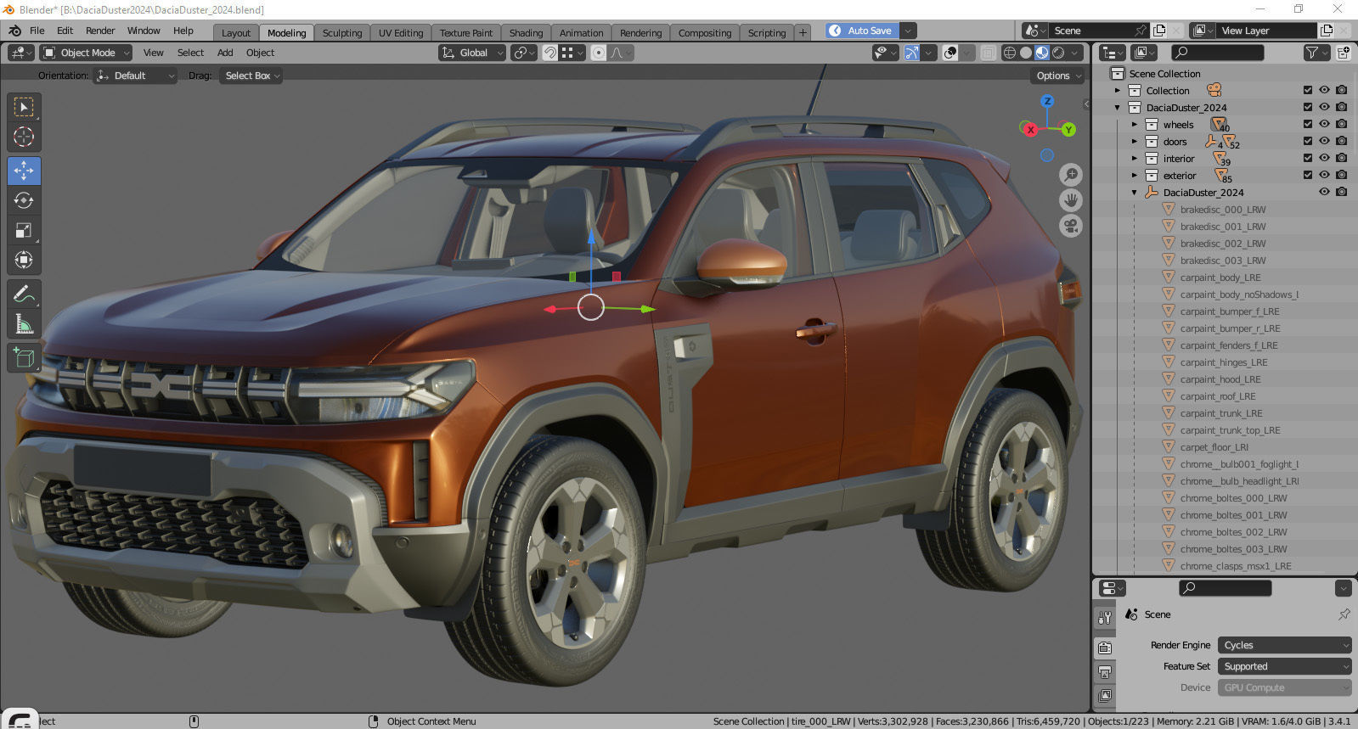Image resolution: width=1358 pixels, height=729 pixels.
Task: Open the Global transform orientation dropdown
Action: pyautogui.click(x=472, y=53)
